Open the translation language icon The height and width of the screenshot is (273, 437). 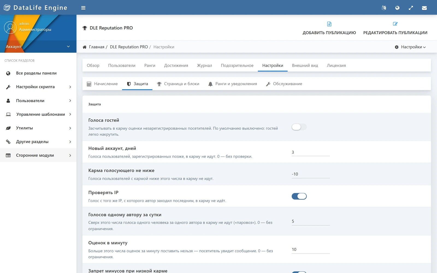click(x=384, y=8)
